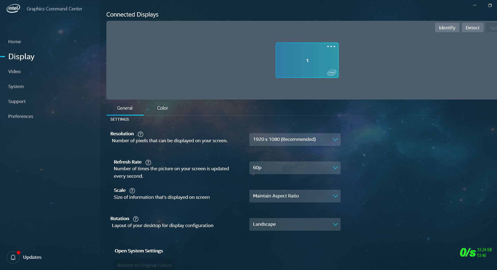This screenshot has width=497, height=270.
Task: Click the Refresh Rate help icon
Action: coord(148,162)
